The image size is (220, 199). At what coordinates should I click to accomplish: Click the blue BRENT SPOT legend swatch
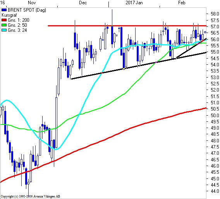(4, 10)
